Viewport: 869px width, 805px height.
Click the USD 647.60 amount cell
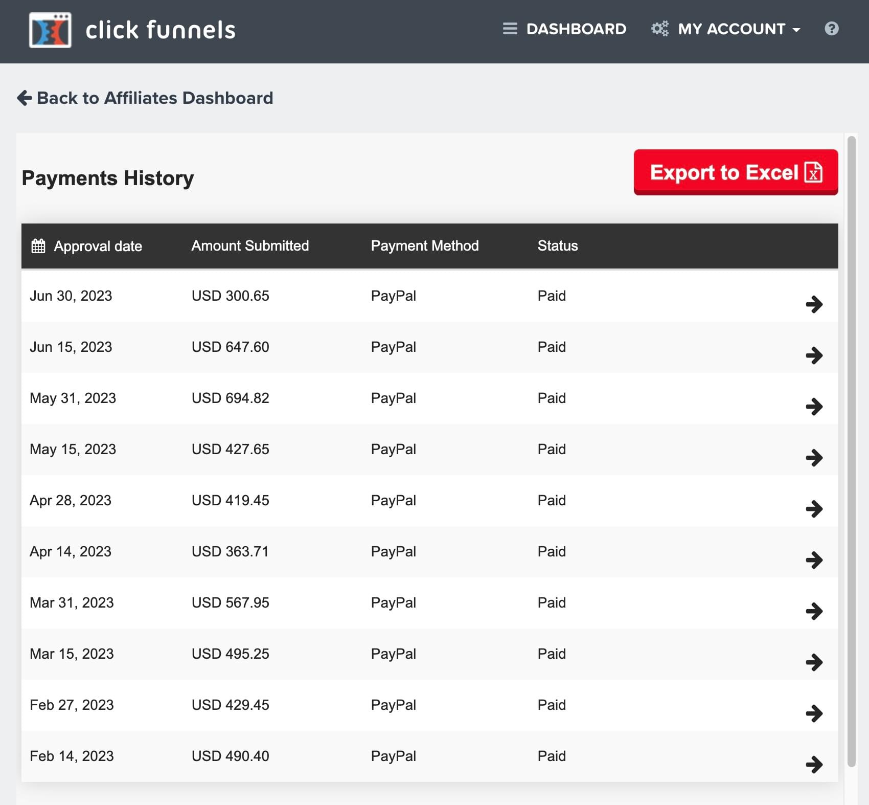click(231, 347)
